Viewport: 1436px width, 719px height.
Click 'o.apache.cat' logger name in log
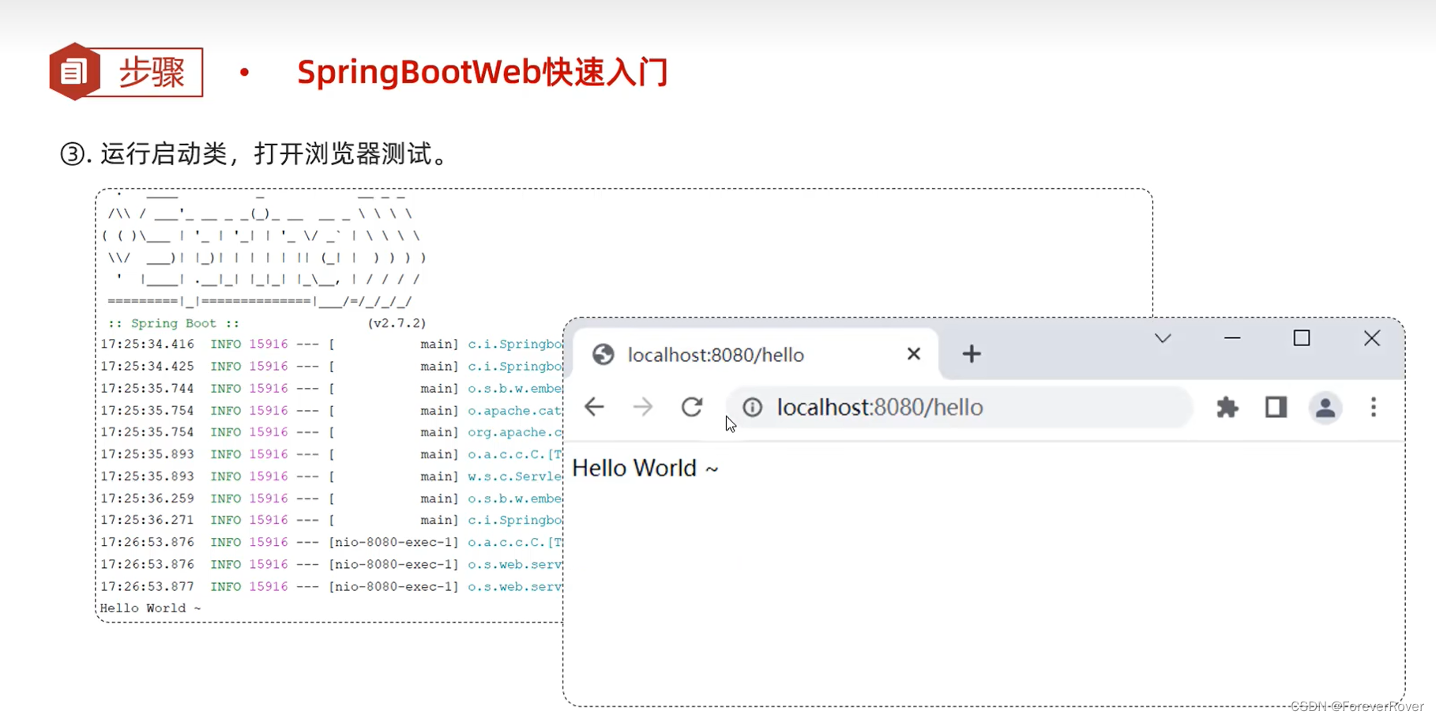[514, 411]
